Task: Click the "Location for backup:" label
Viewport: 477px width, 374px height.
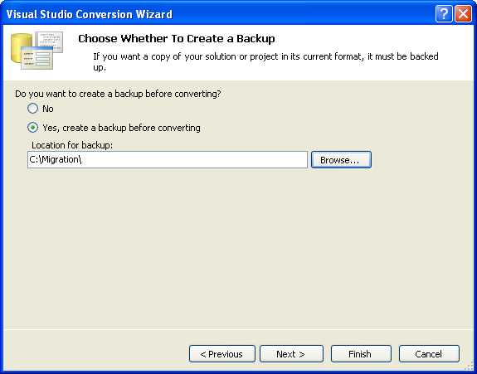Action: [72, 145]
